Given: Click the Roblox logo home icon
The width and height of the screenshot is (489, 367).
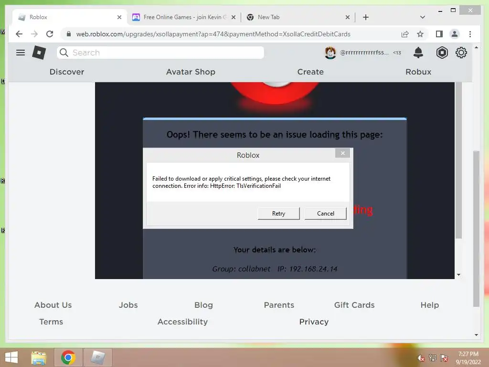Looking at the screenshot, I should (39, 53).
